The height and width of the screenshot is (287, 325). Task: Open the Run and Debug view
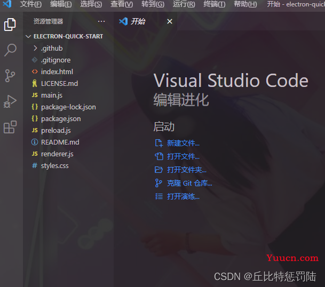click(x=10, y=101)
